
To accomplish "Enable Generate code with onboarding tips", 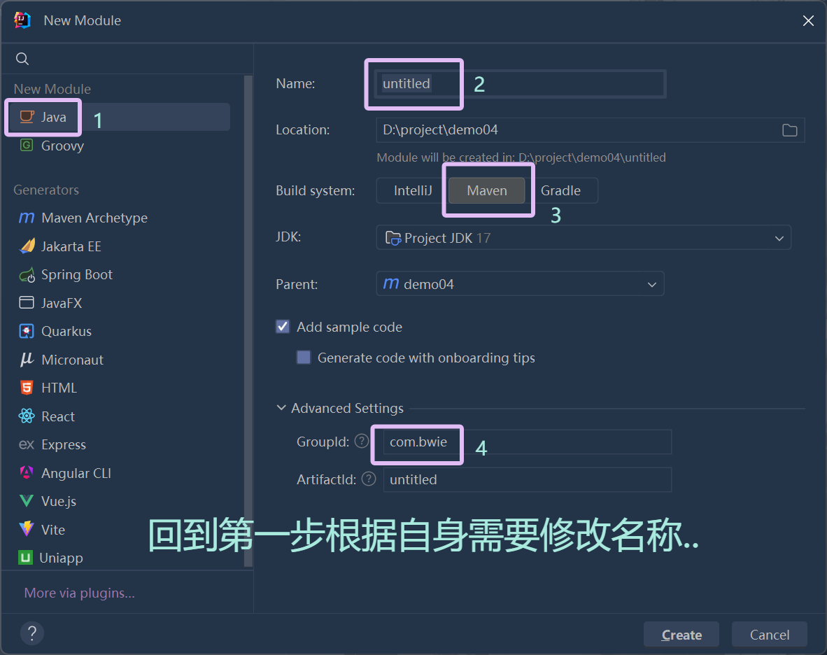I will pyautogui.click(x=304, y=358).
